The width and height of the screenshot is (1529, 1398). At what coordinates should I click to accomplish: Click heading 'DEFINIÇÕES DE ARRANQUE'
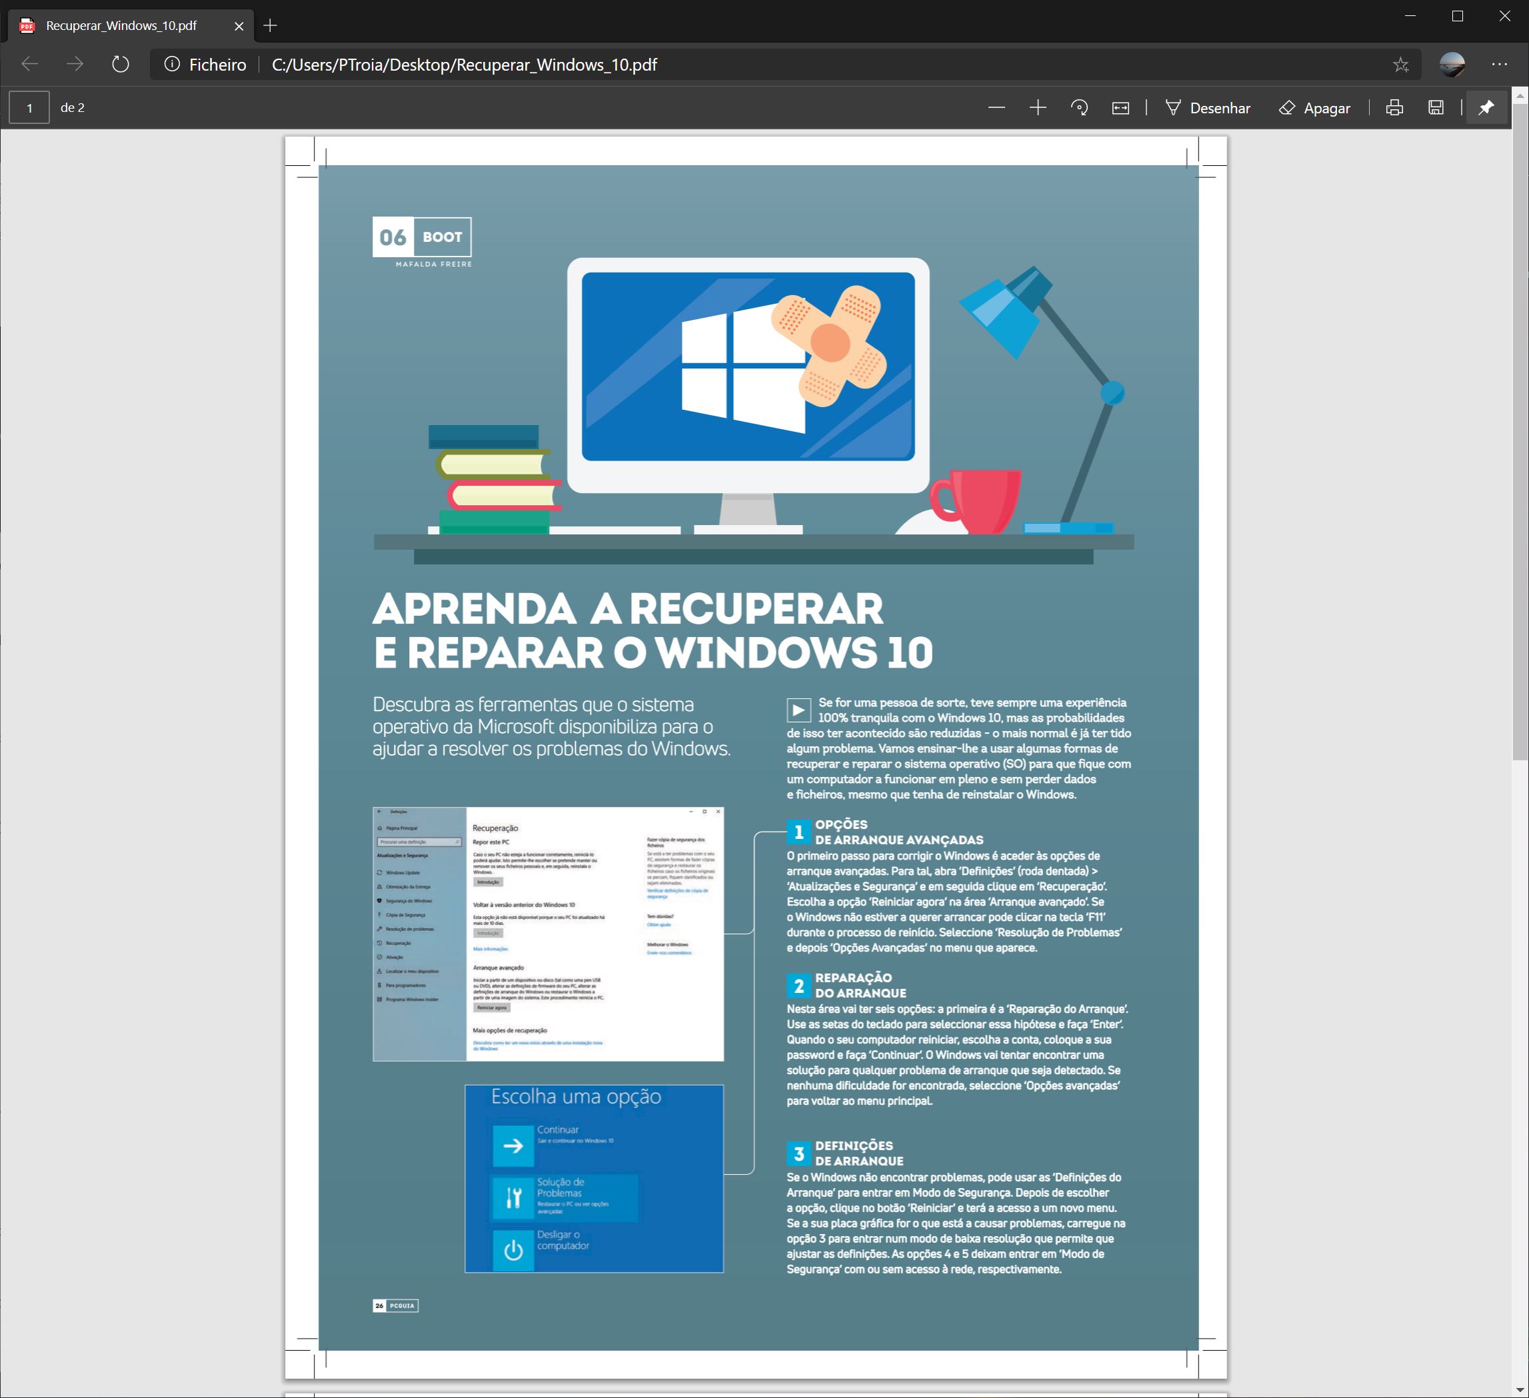[859, 1153]
